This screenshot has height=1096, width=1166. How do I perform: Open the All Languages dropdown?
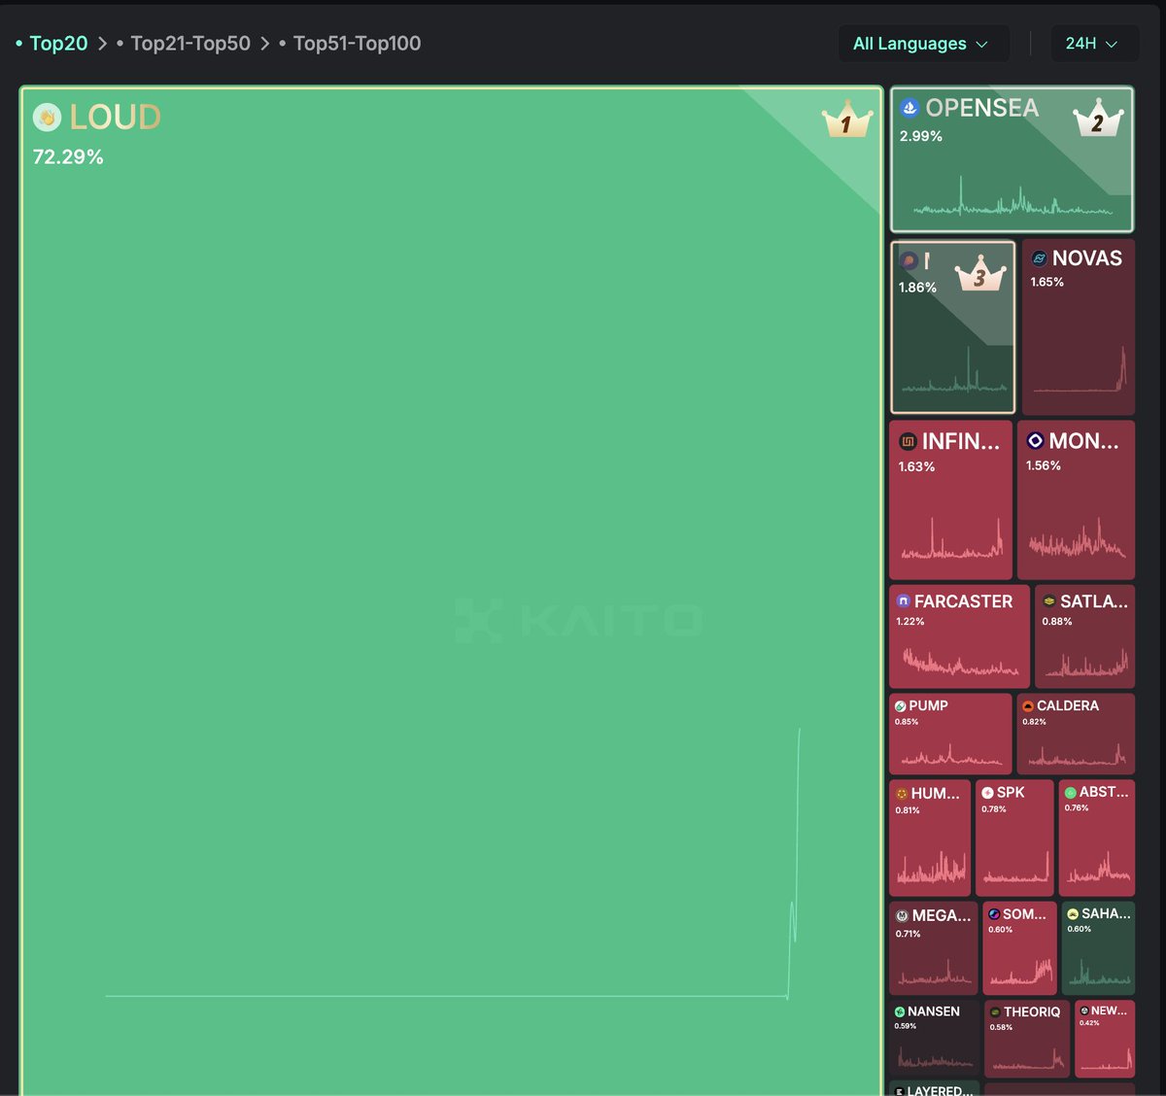point(923,44)
